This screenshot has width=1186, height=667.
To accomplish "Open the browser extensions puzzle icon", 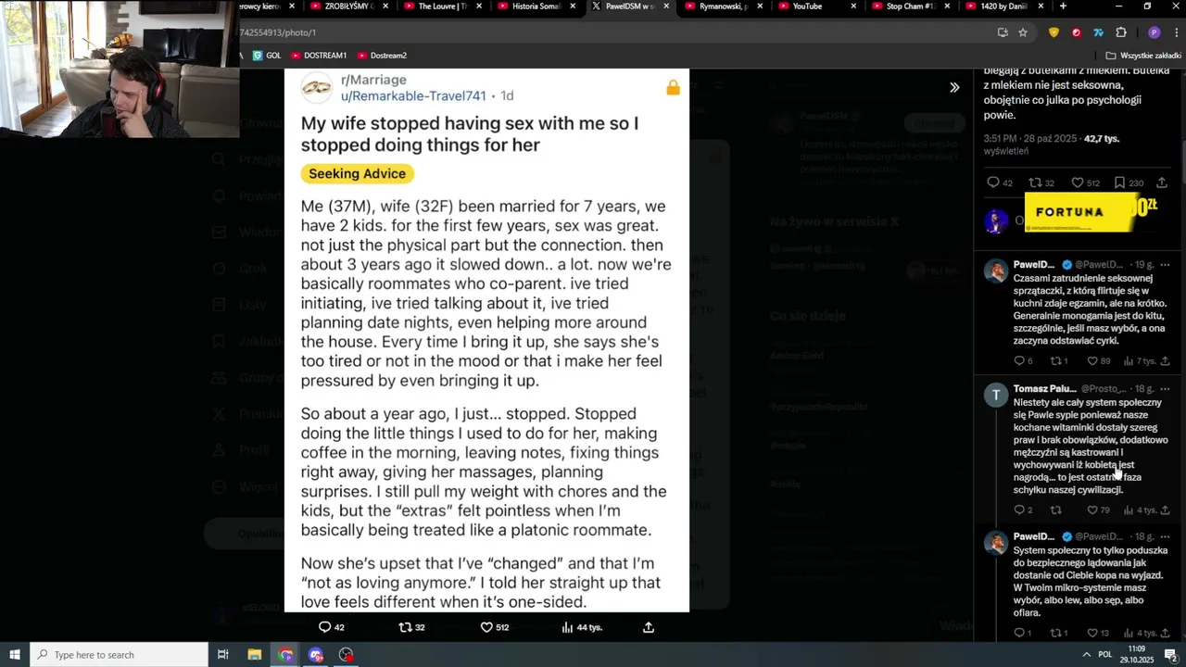I will coord(1121,32).
